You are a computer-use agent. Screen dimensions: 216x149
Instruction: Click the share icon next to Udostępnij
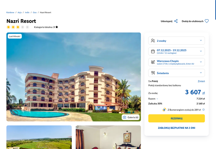coord(176,21)
